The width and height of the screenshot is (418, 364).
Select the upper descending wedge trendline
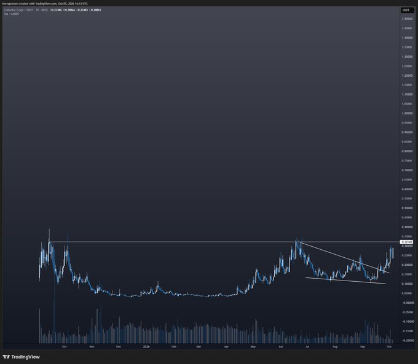pyautogui.click(x=344, y=257)
